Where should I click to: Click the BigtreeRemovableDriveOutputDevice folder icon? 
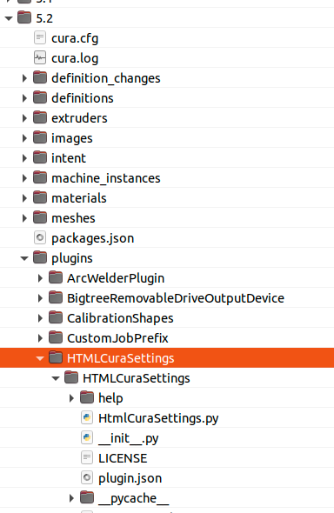tap(56, 297)
